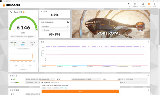Click the game performance info icon
The height and width of the screenshot is (95, 160).
[x=68, y=22]
